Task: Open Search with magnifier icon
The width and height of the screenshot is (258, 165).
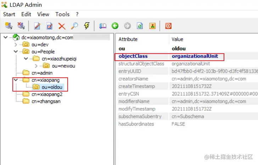Action: click(x=74, y=26)
